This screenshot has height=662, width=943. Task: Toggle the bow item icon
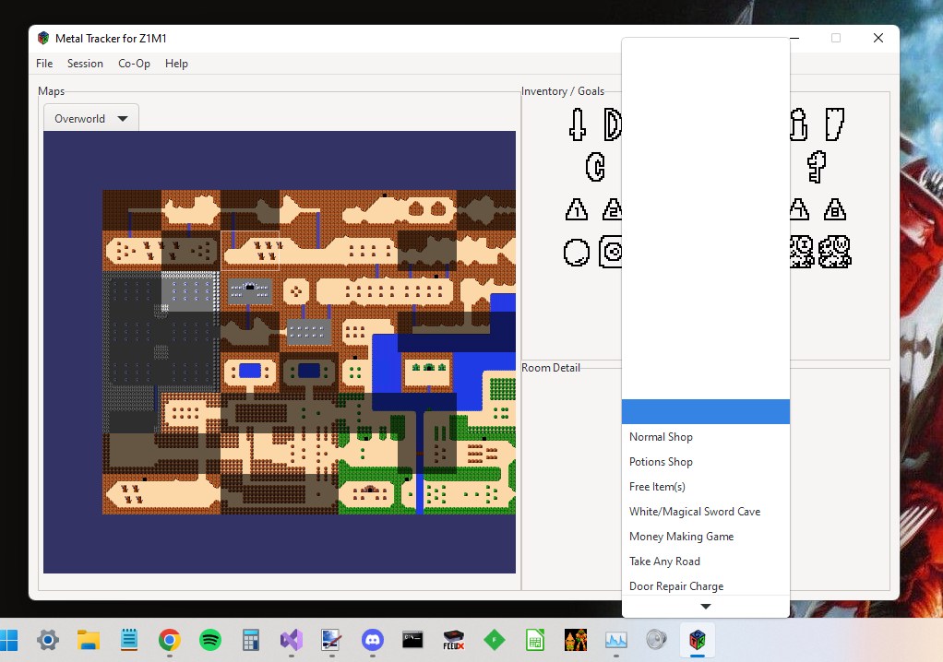coord(613,124)
